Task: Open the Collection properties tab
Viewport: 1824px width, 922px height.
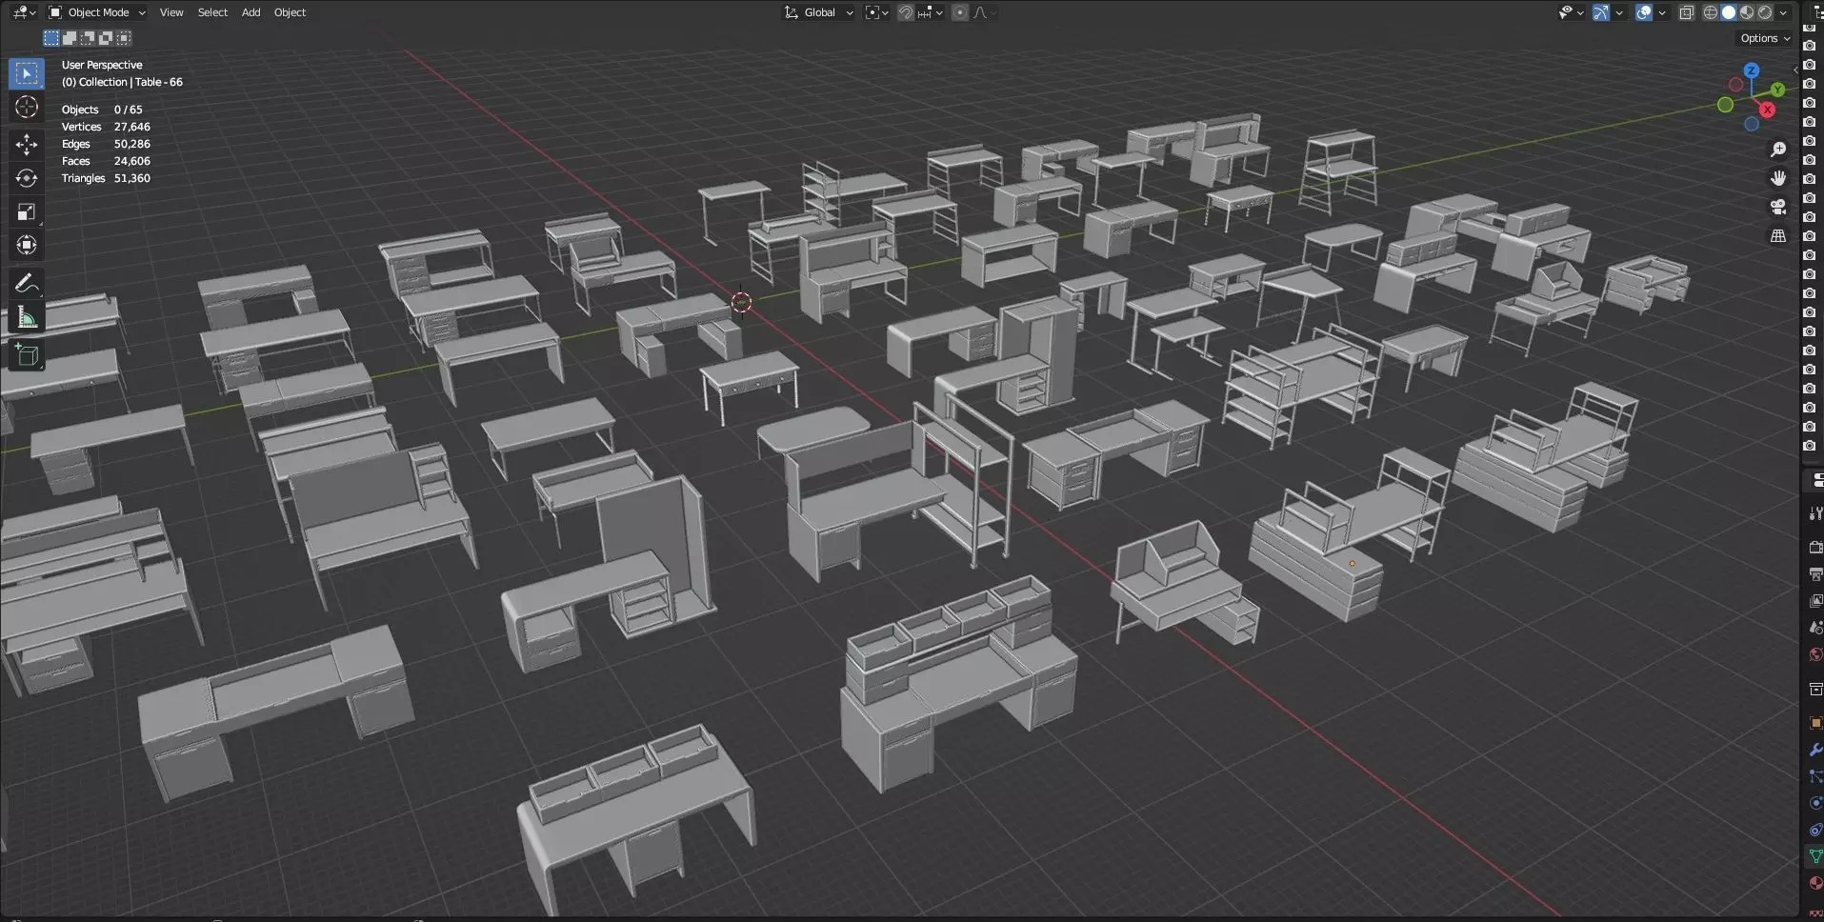Action: pyautogui.click(x=1815, y=689)
